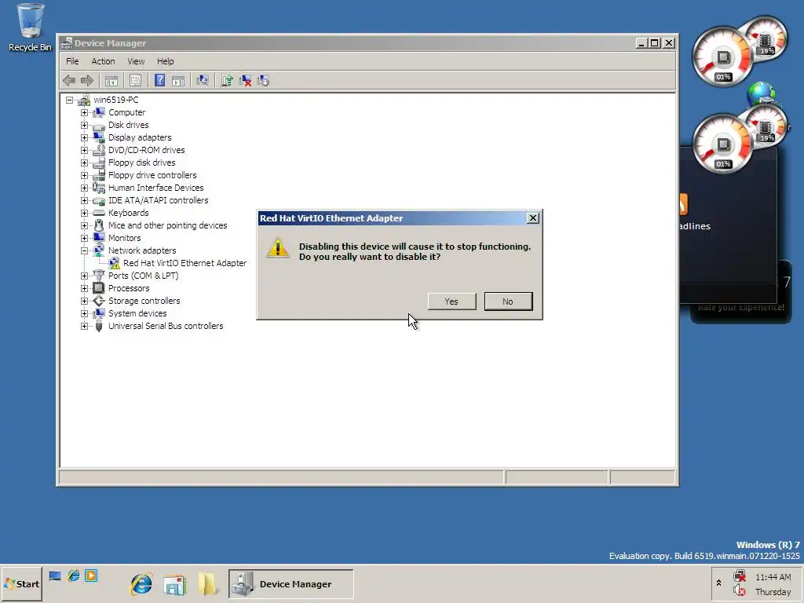804x603 pixels.
Task: Click the Device Manager taskbar button
Action: 291,584
